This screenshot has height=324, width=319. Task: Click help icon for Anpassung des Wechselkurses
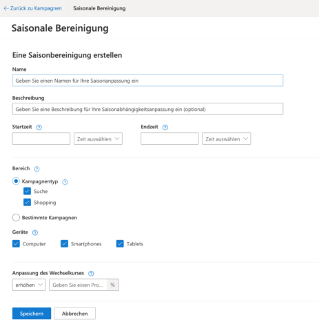tap(91, 274)
